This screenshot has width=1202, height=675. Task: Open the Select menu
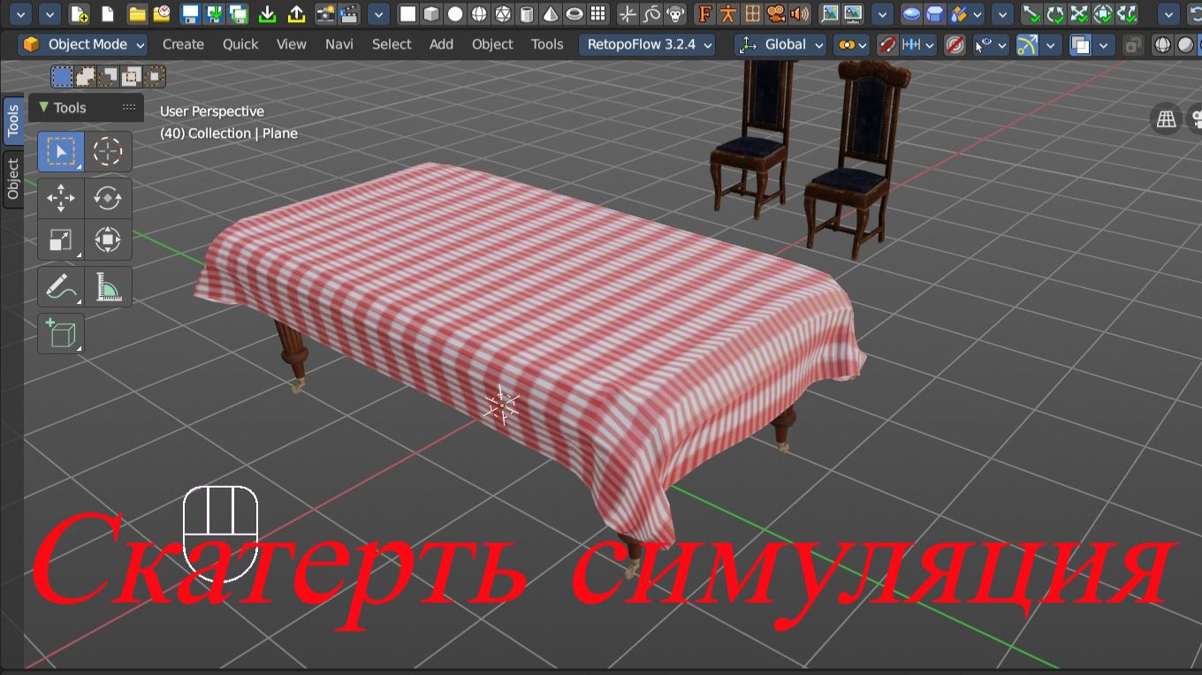coord(392,44)
